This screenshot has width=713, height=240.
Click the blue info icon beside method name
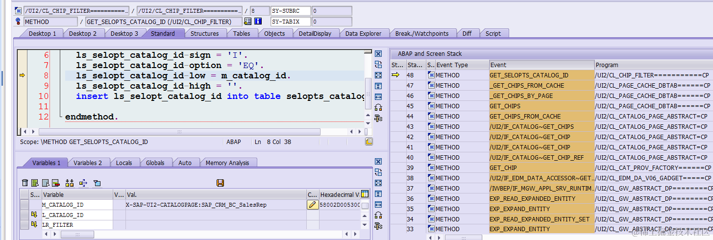pos(258,22)
